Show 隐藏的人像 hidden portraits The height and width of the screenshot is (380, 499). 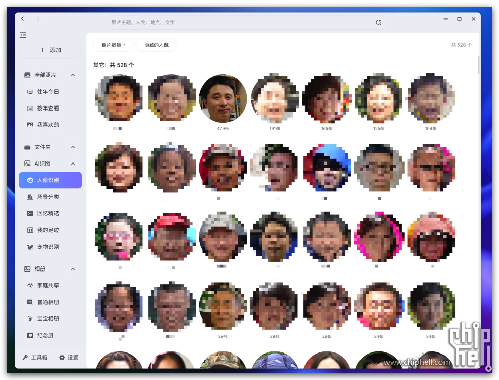point(156,45)
